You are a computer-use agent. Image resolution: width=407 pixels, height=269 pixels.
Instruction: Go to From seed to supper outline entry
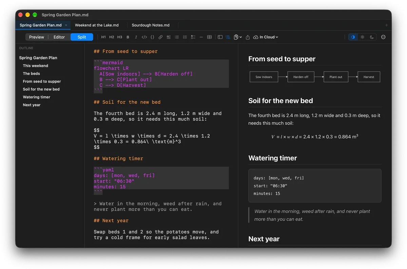(x=42, y=81)
